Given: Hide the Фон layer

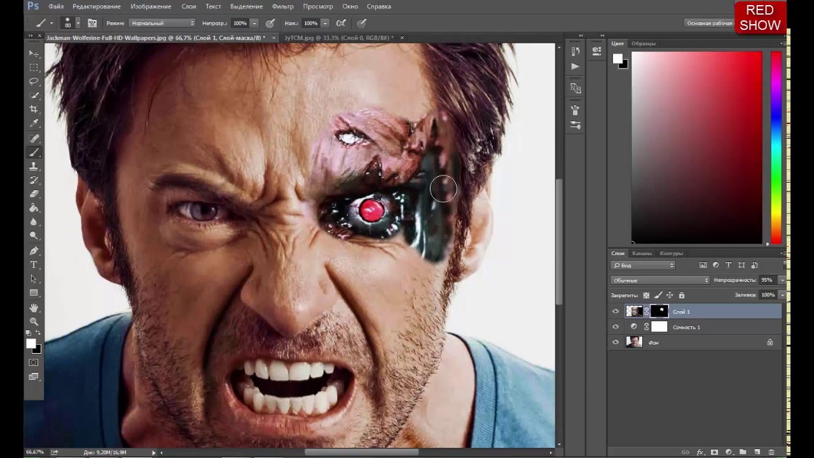Looking at the screenshot, I should pyautogui.click(x=615, y=342).
